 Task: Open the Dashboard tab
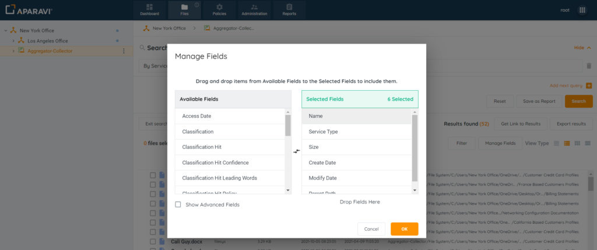point(150,10)
